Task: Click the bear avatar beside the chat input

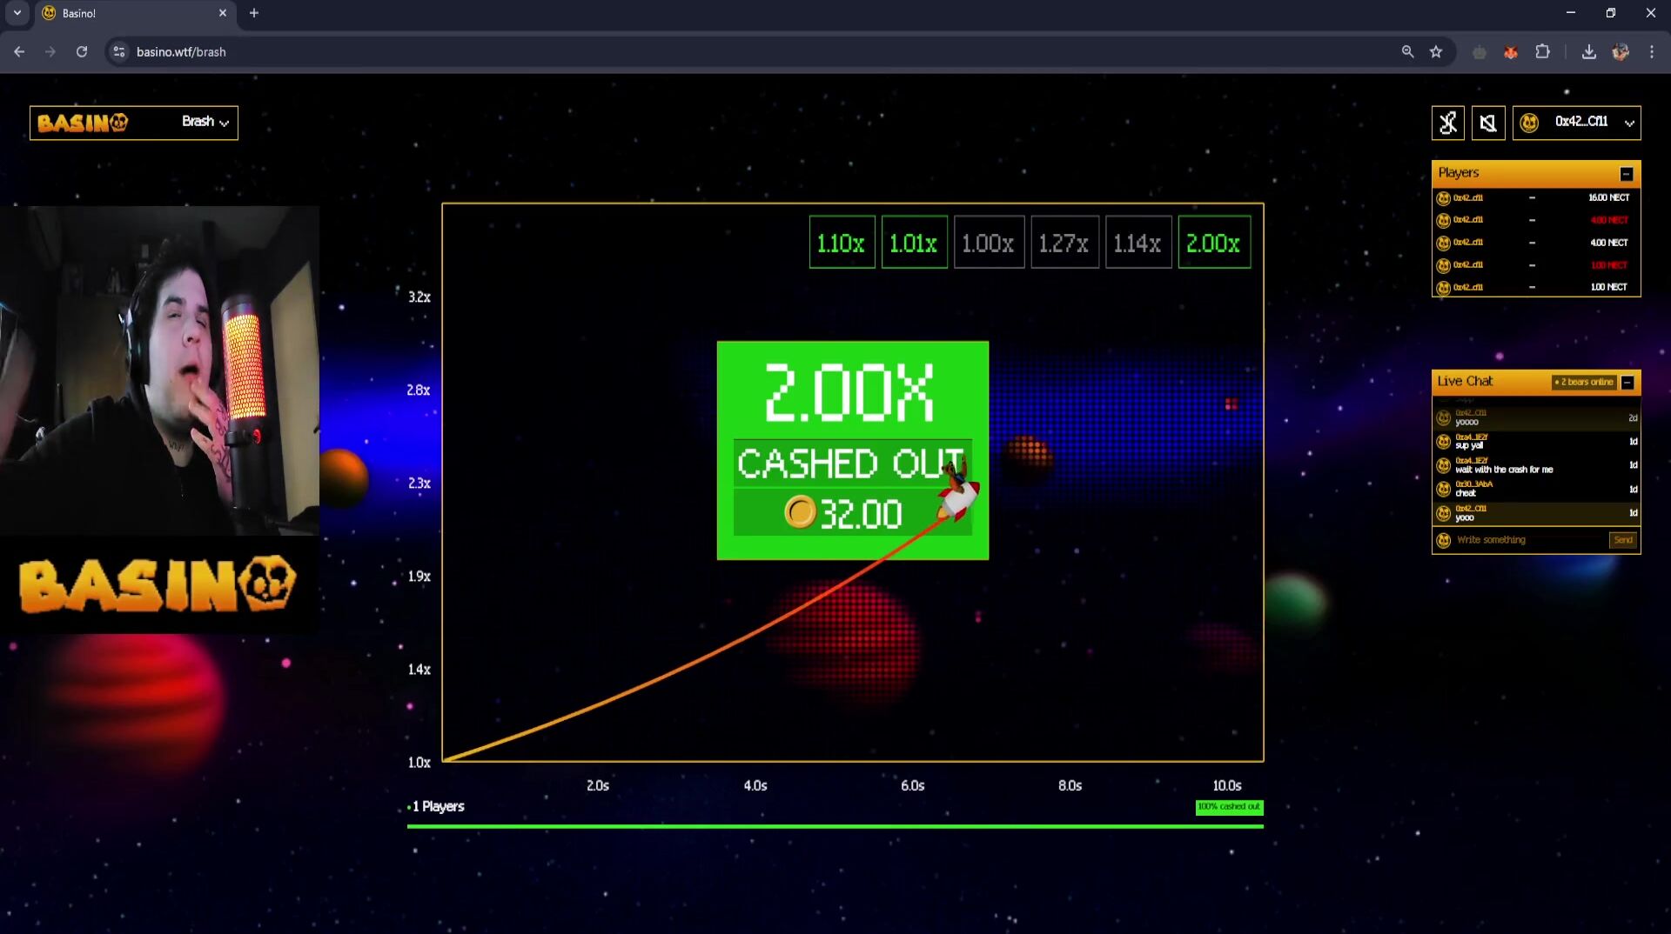Action: click(1444, 540)
